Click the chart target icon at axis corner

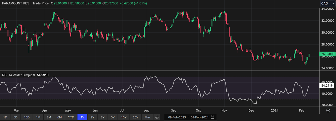[x=328, y=110]
